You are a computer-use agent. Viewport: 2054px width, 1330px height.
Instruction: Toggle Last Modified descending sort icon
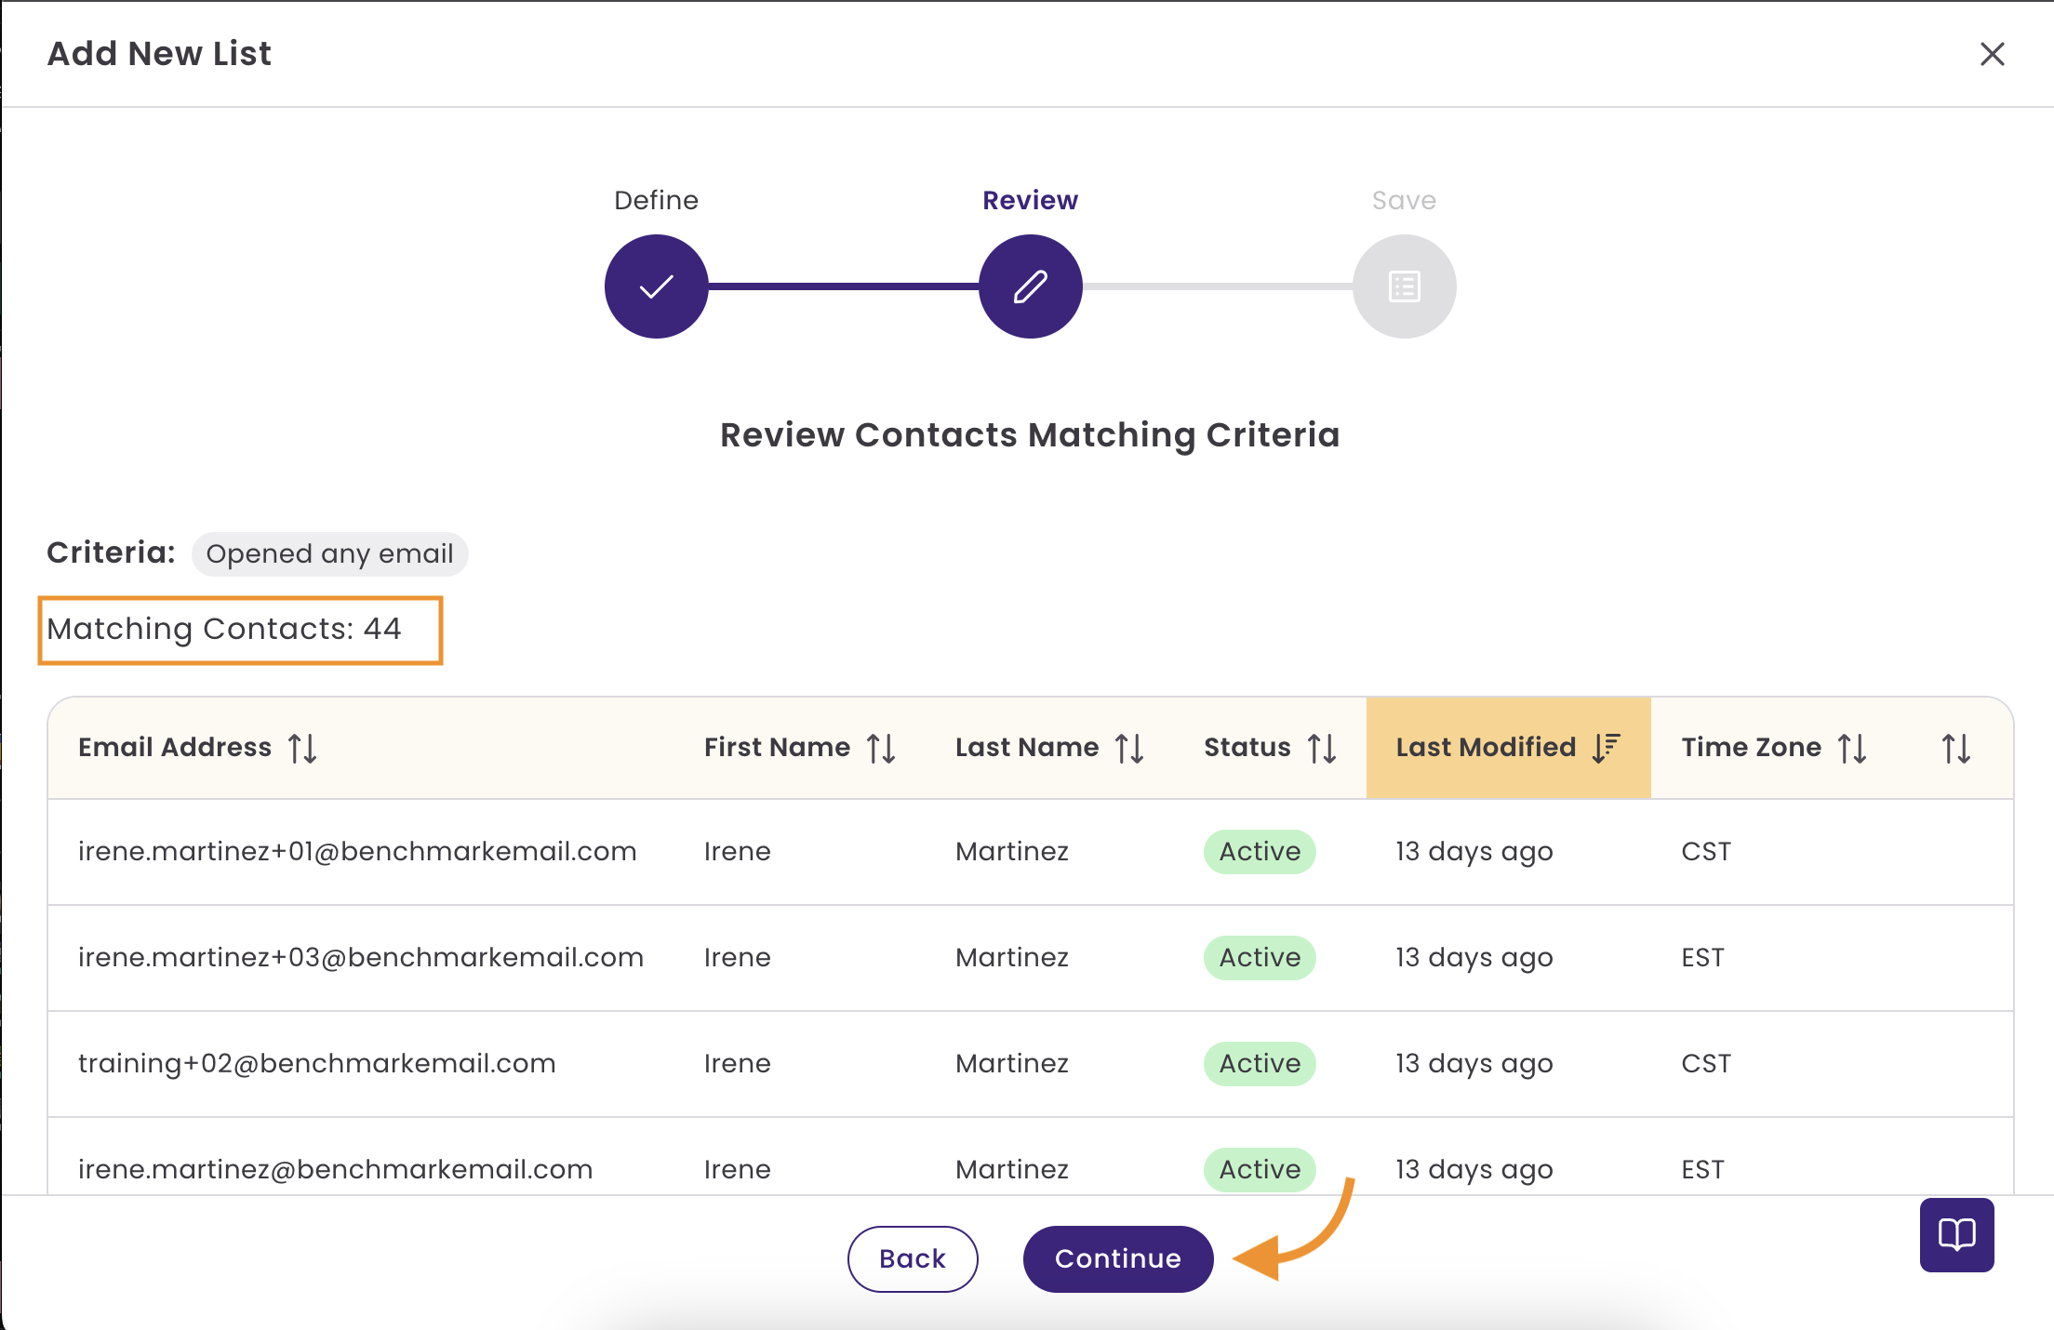1606,748
